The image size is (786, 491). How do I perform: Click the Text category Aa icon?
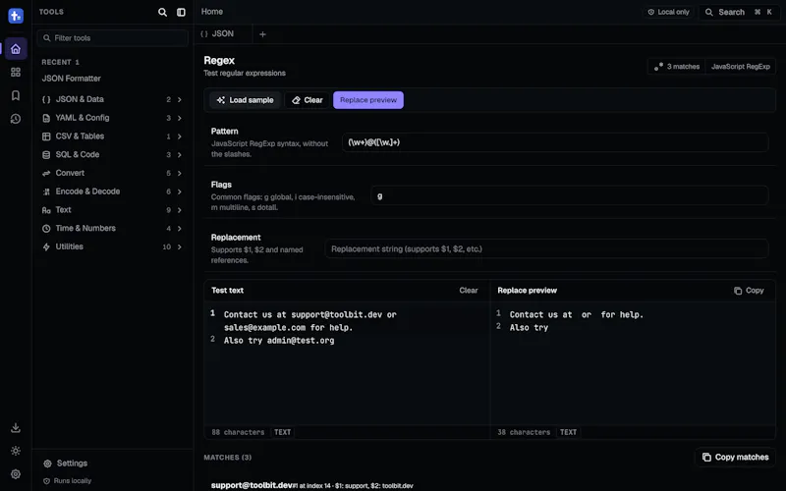coord(46,210)
